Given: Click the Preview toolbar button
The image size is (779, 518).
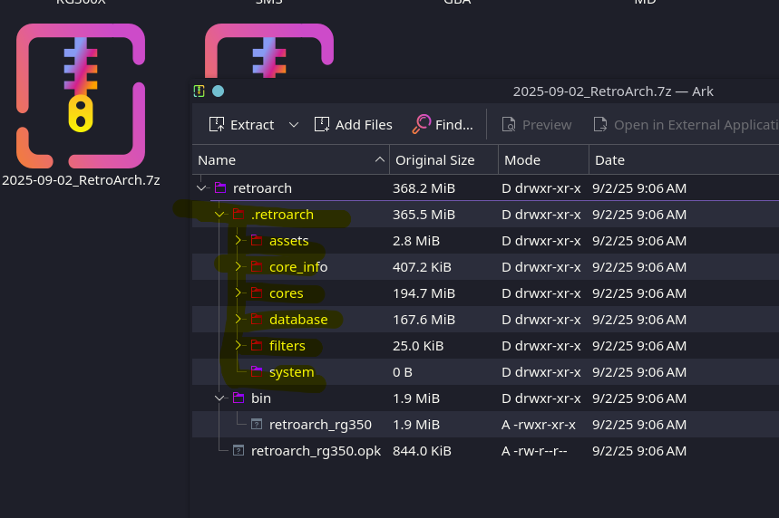Looking at the screenshot, I should point(537,125).
